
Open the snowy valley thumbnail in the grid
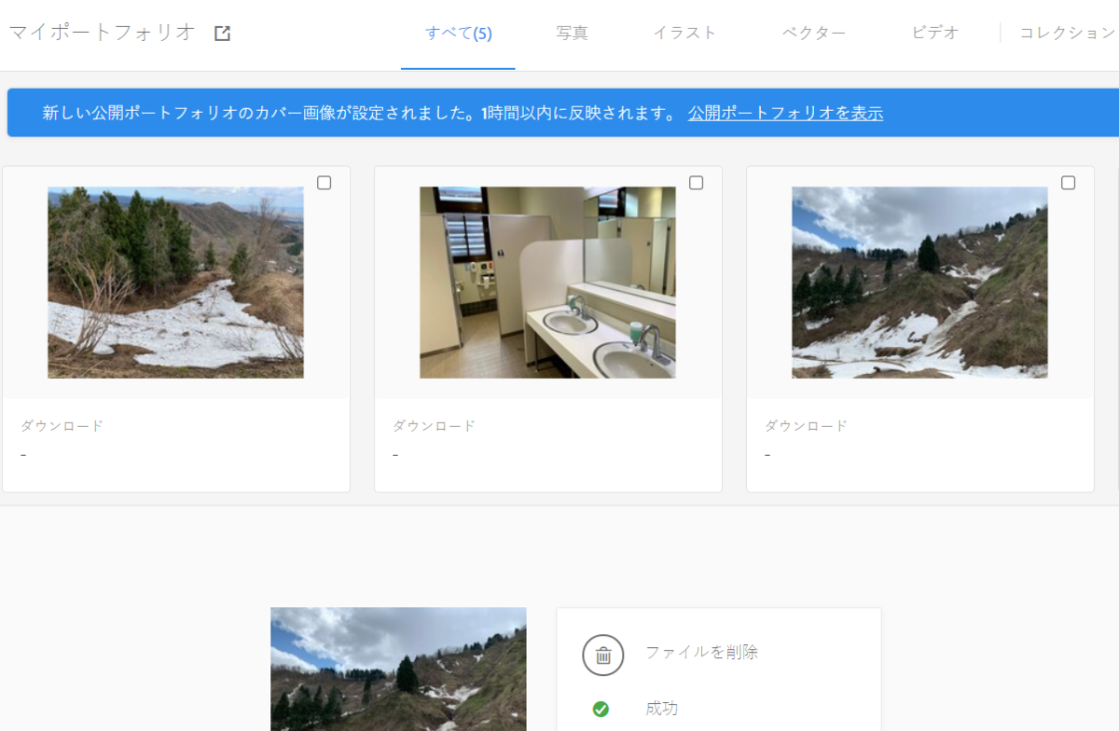(x=919, y=283)
